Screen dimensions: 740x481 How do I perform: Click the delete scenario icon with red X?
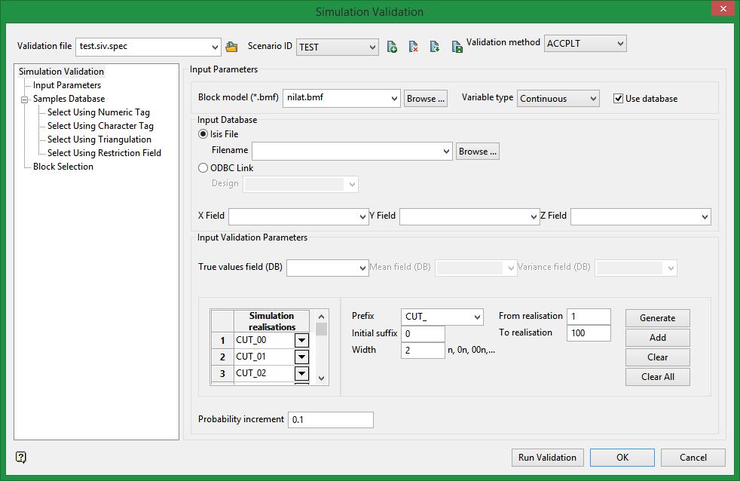[413, 47]
